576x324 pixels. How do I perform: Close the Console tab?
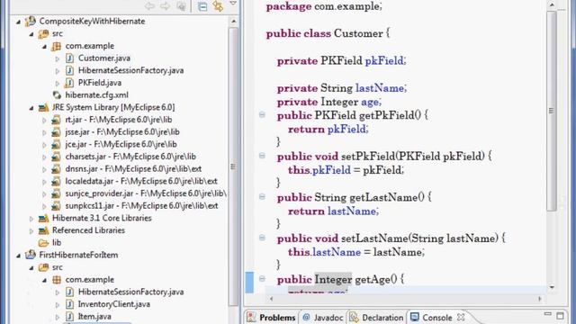point(461,317)
